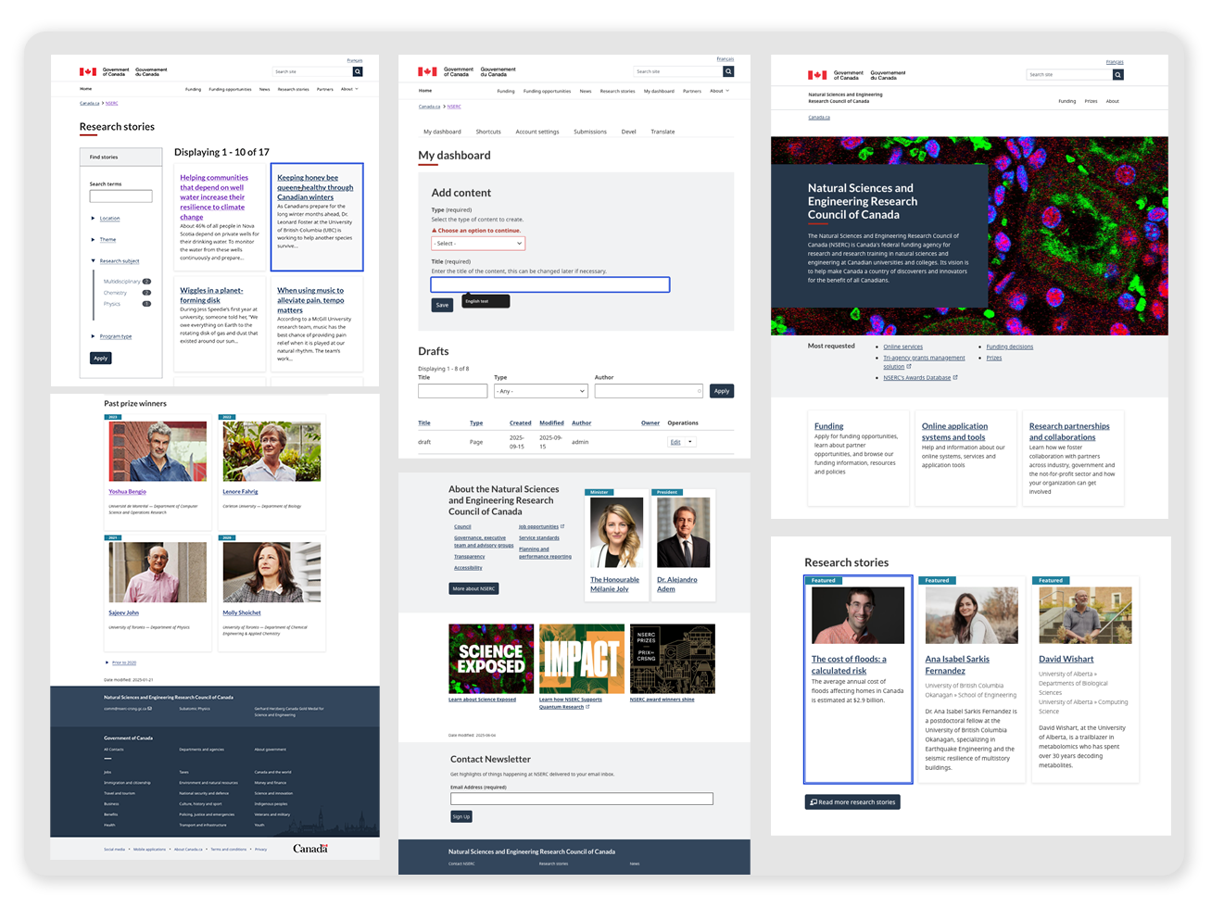Click the Save button under Add content
The width and height of the screenshot is (1224, 908).
point(442,305)
